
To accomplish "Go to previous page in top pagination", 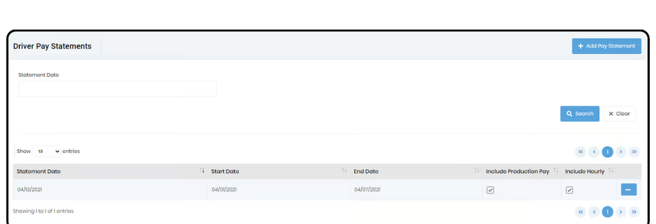I will point(594,152).
